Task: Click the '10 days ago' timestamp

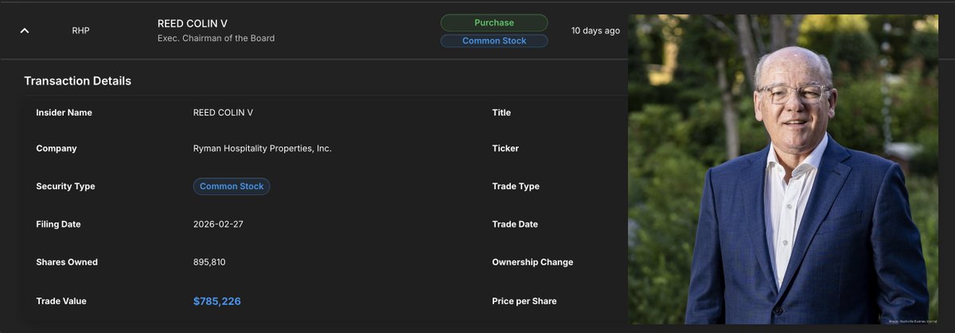Action: (x=595, y=31)
